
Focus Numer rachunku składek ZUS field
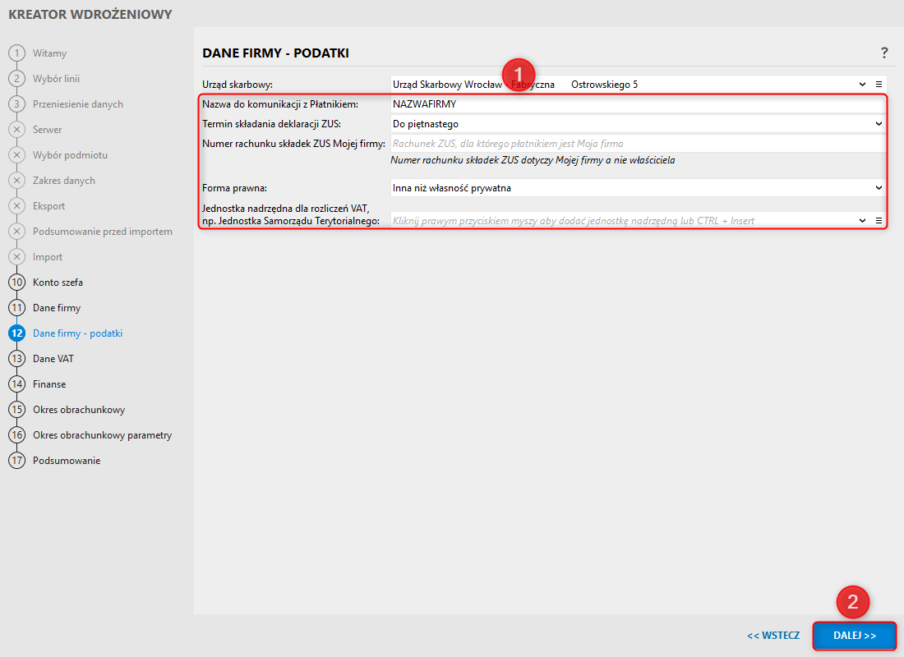point(638,144)
